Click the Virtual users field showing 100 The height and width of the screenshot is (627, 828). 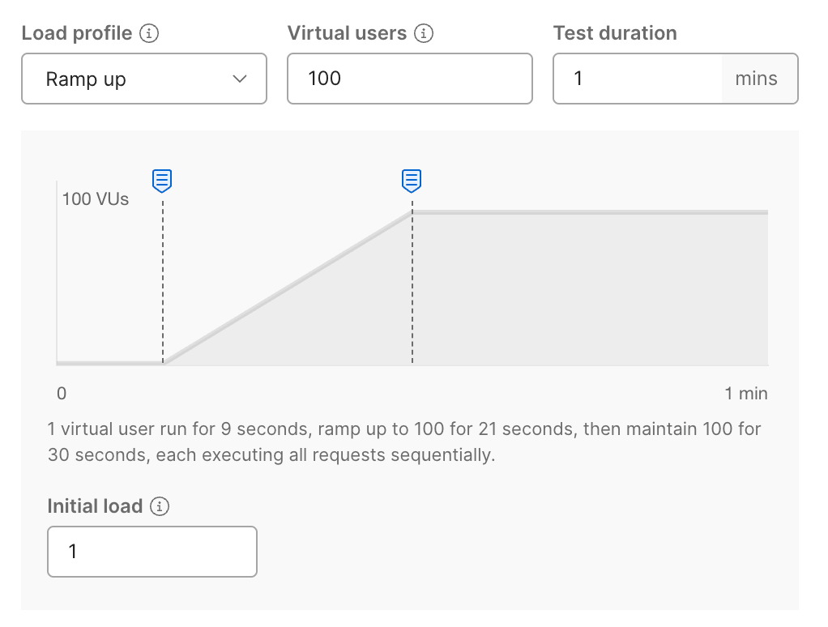click(410, 79)
